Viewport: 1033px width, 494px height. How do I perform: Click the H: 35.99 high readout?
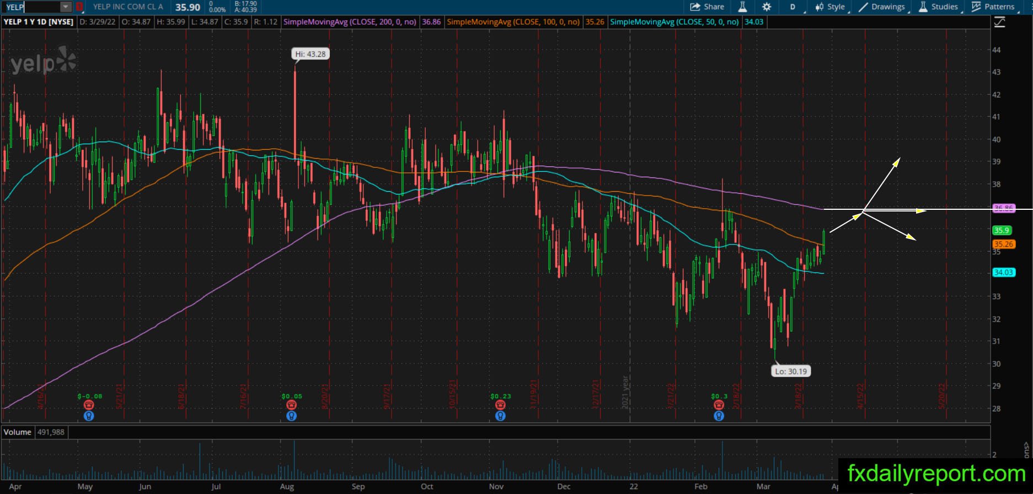coord(170,22)
